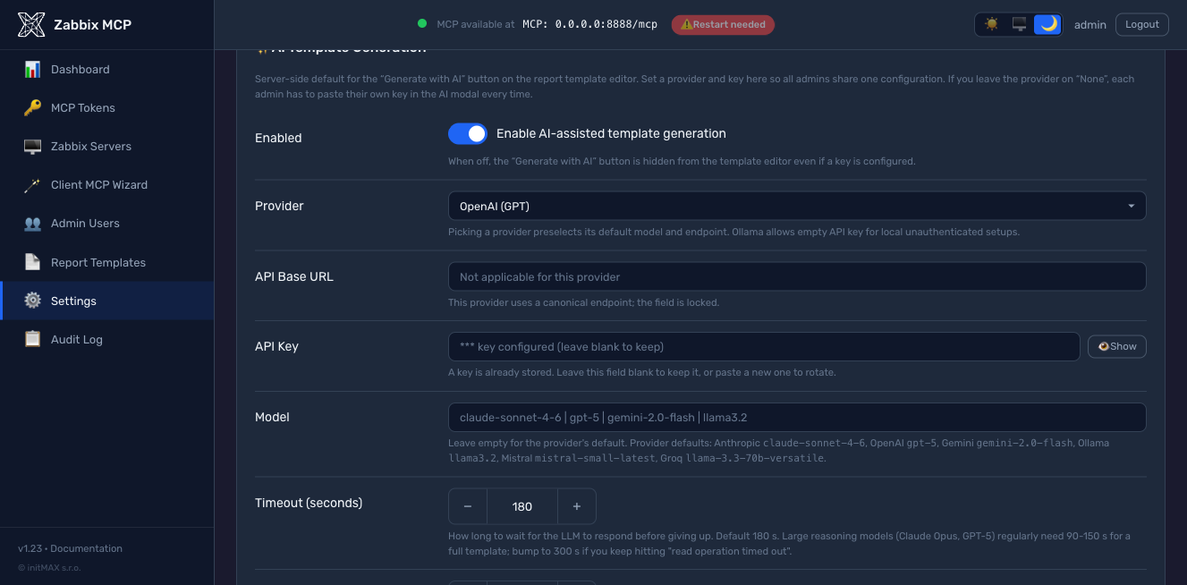Open the Audit Log page
Viewport: 1187px width, 585px height.
107,339
